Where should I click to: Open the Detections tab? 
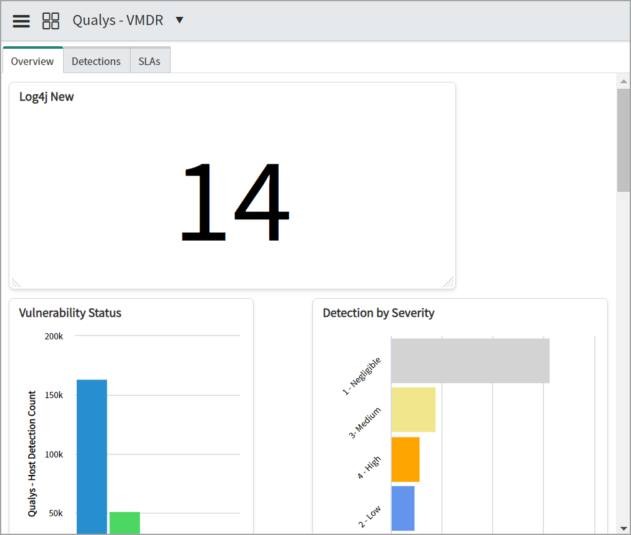click(x=96, y=61)
